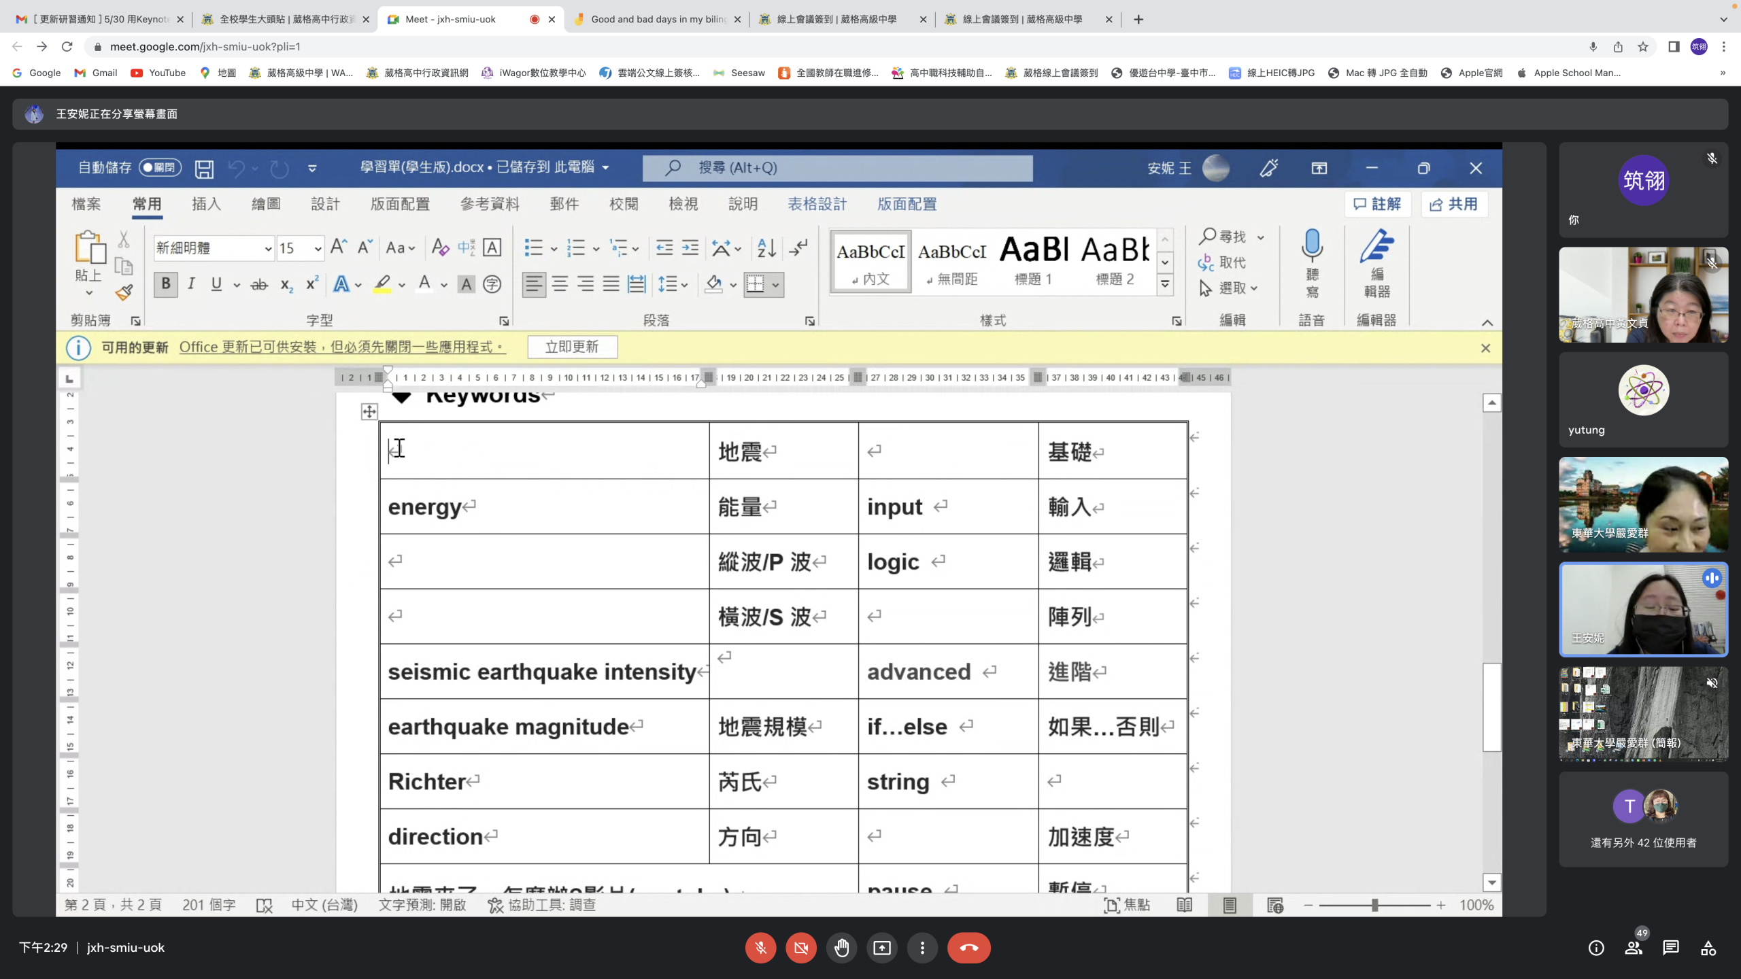This screenshot has width=1741, height=979.
Task: Open the Meet chat panel icon
Action: coord(1671,948)
